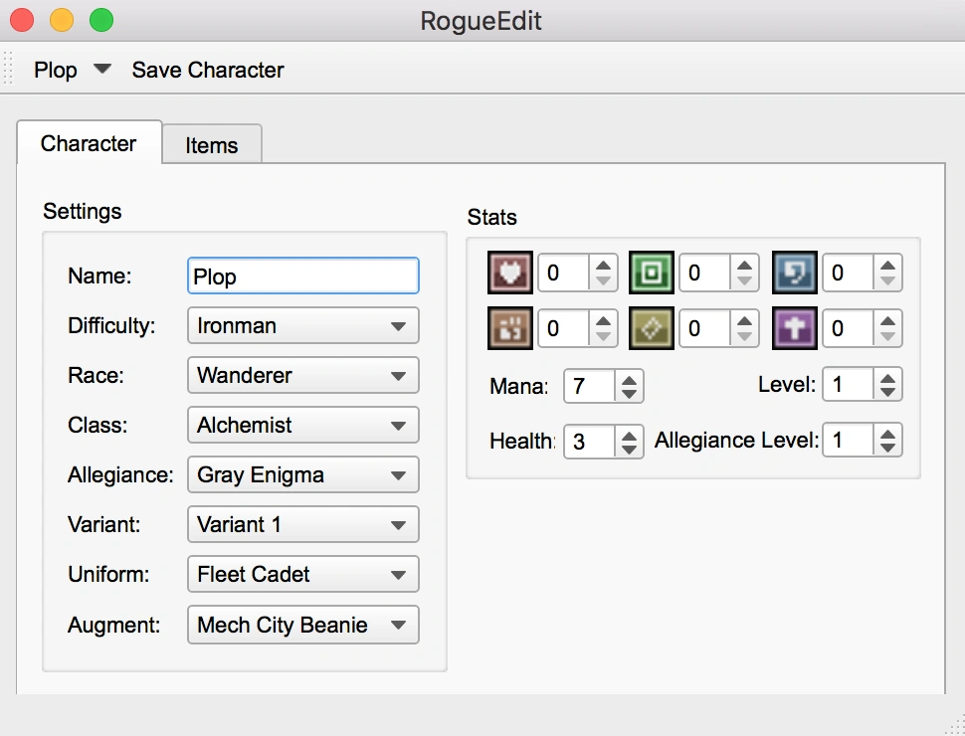Select the green square stat icon
This screenshot has width=965, height=736.
click(652, 273)
